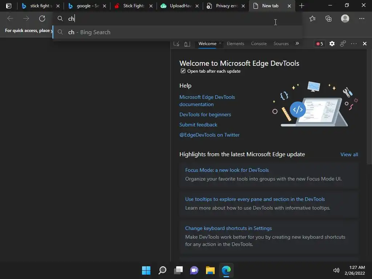Close the UploadHaven tab
Image resolution: width=372 pixels, height=279 pixels.
(x=197, y=6)
